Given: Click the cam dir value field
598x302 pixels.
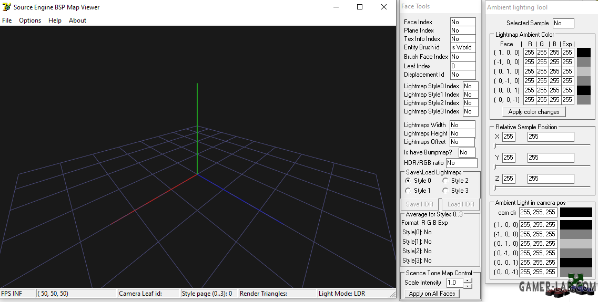Looking at the screenshot, I should click(538, 213).
